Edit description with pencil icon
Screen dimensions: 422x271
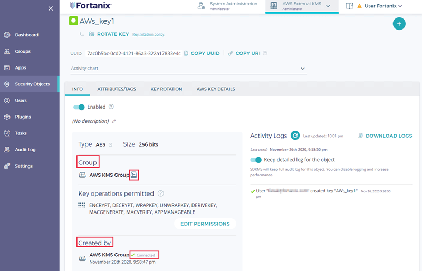pyautogui.click(x=114, y=121)
